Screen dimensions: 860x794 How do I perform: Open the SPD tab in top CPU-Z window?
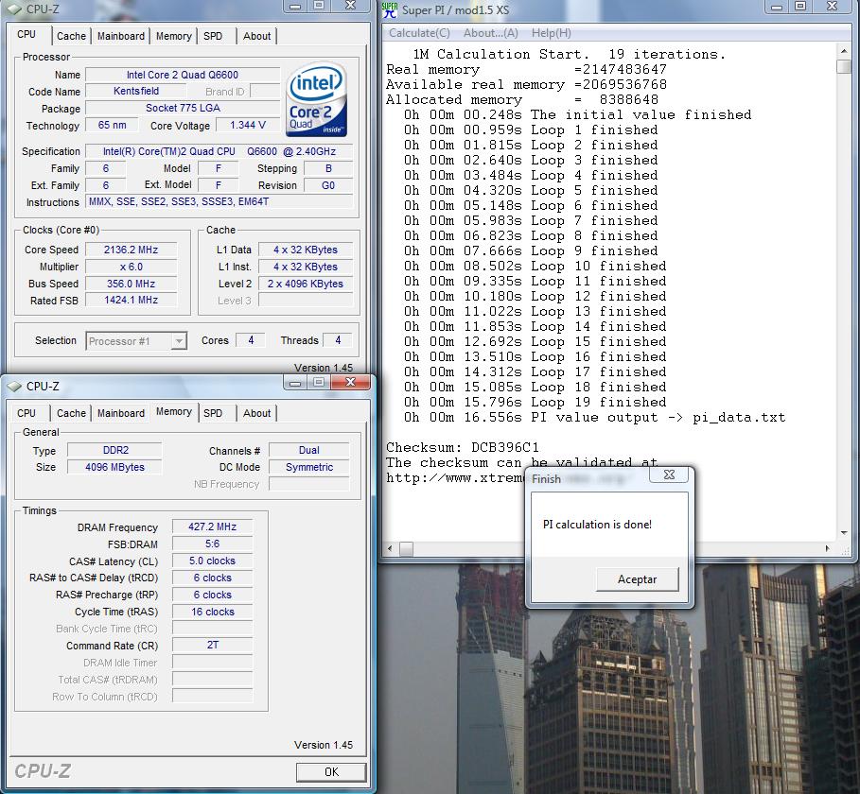(213, 36)
